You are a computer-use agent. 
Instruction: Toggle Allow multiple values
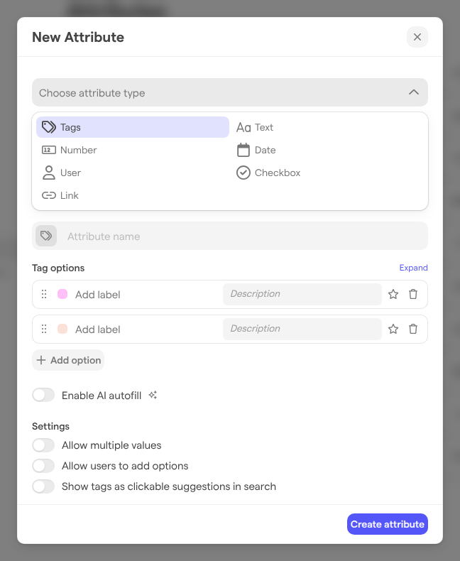tap(43, 445)
